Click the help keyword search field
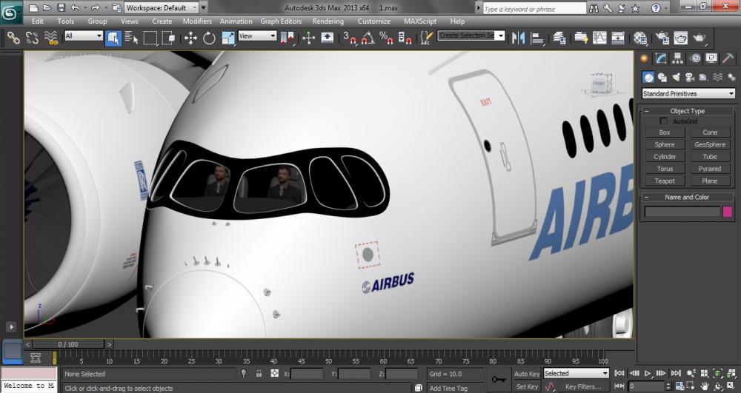This screenshot has height=393, width=741. [x=534, y=9]
